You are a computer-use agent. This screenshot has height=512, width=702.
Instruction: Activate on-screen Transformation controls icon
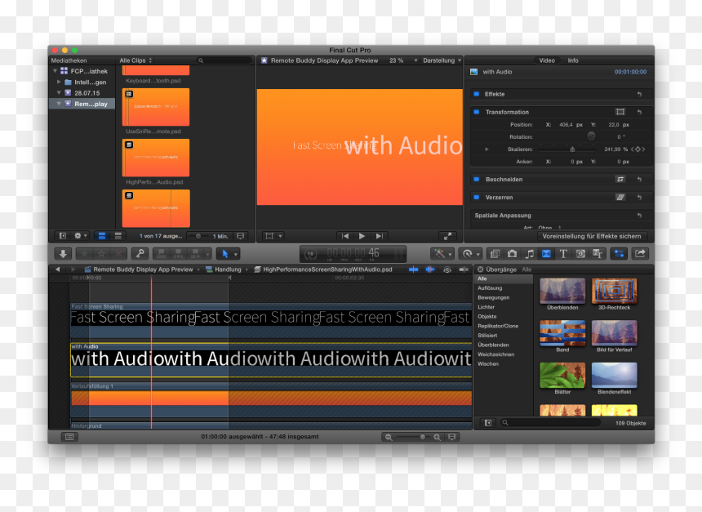(x=620, y=112)
